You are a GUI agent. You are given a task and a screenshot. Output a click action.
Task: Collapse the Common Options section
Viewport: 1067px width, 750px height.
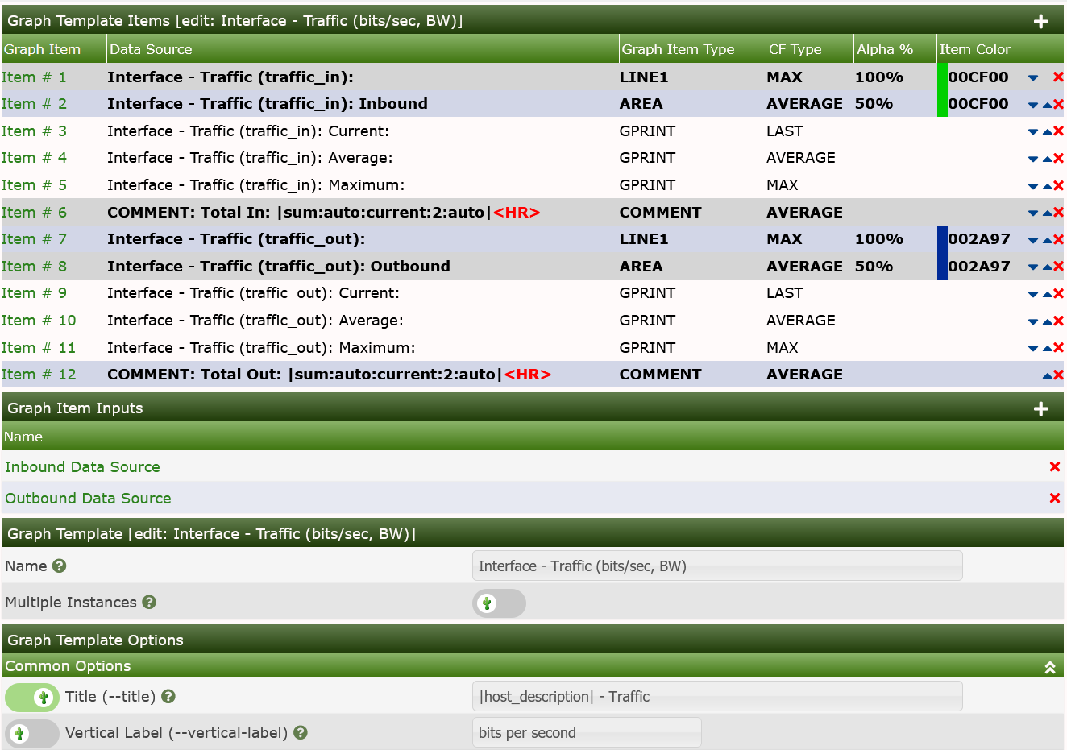pos(1050,666)
